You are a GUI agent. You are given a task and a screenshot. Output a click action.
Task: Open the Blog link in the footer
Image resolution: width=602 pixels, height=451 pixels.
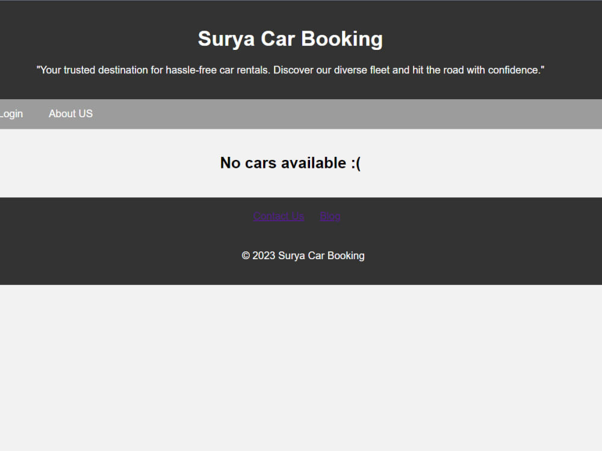330,216
